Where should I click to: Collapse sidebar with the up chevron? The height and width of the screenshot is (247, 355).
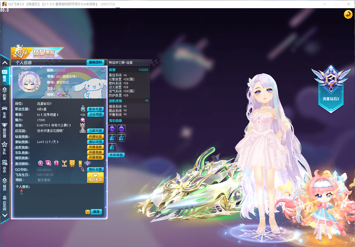[x=5, y=63]
